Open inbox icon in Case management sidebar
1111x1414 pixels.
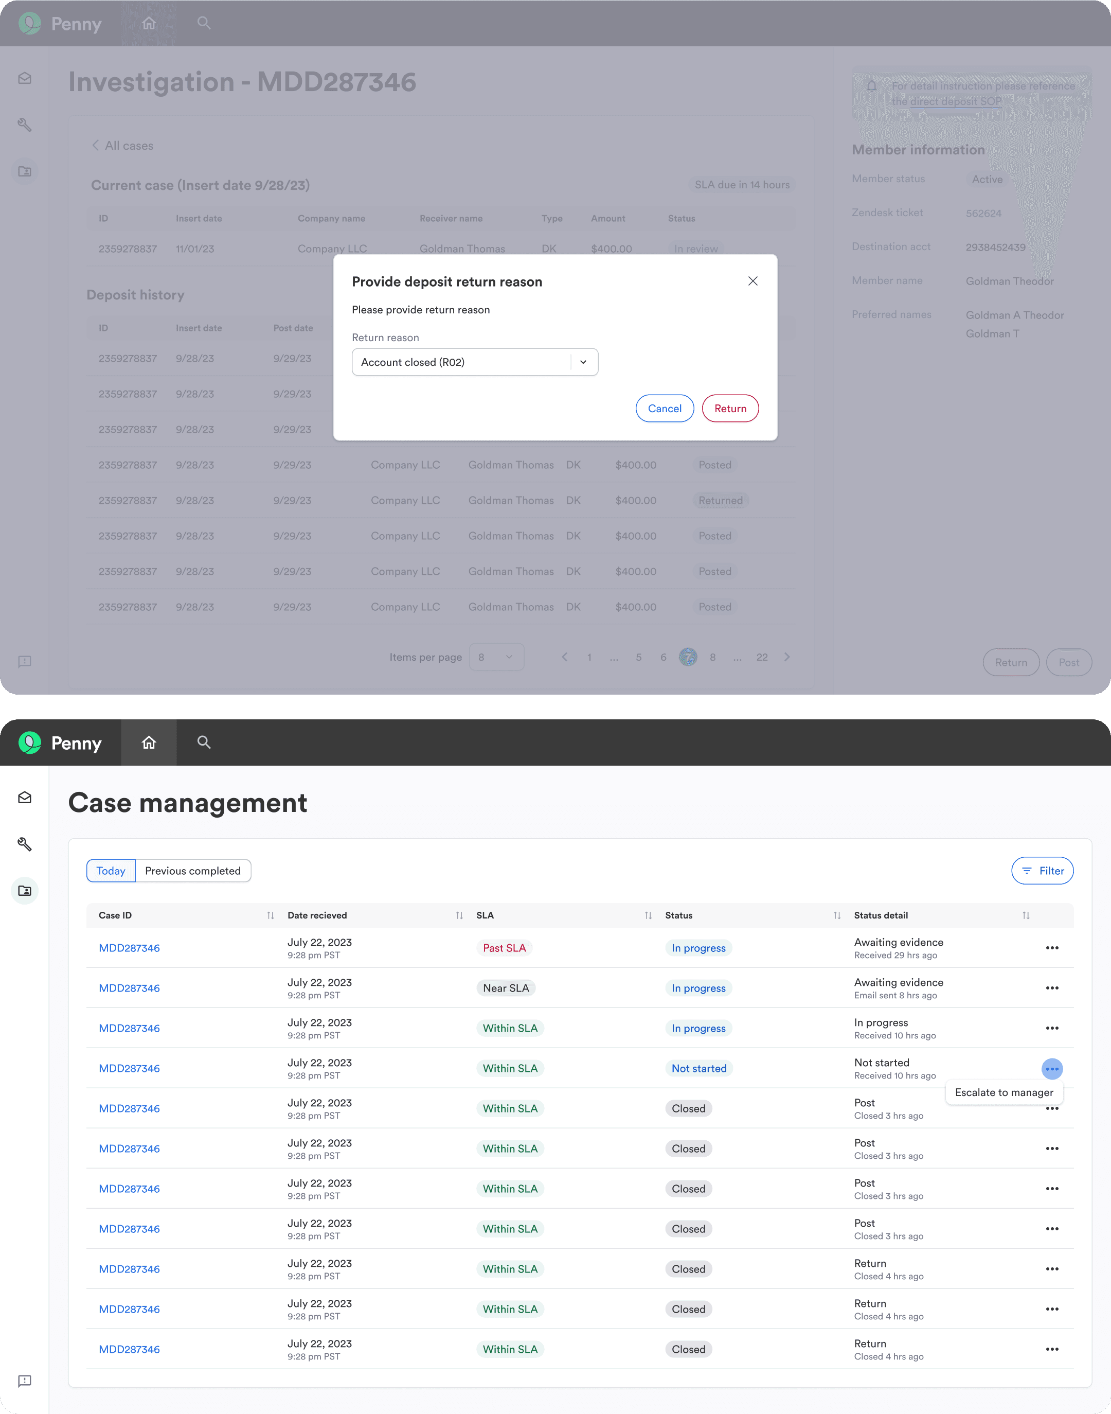(x=25, y=798)
